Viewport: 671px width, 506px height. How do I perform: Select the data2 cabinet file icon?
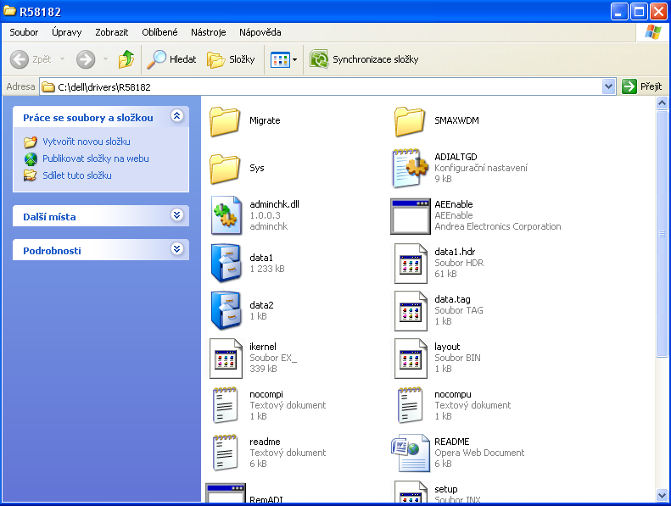point(226,310)
